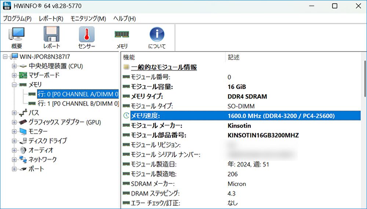The width and height of the screenshot is (367, 209).
Task: Click the SO-DIMM module type value
Action: click(241, 106)
